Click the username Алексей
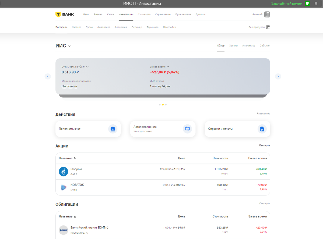Screen dimensions: 323x239 tap(257, 14)
